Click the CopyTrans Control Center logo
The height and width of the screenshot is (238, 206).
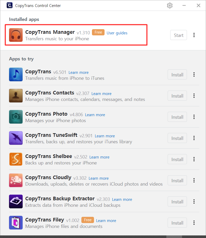10,5
